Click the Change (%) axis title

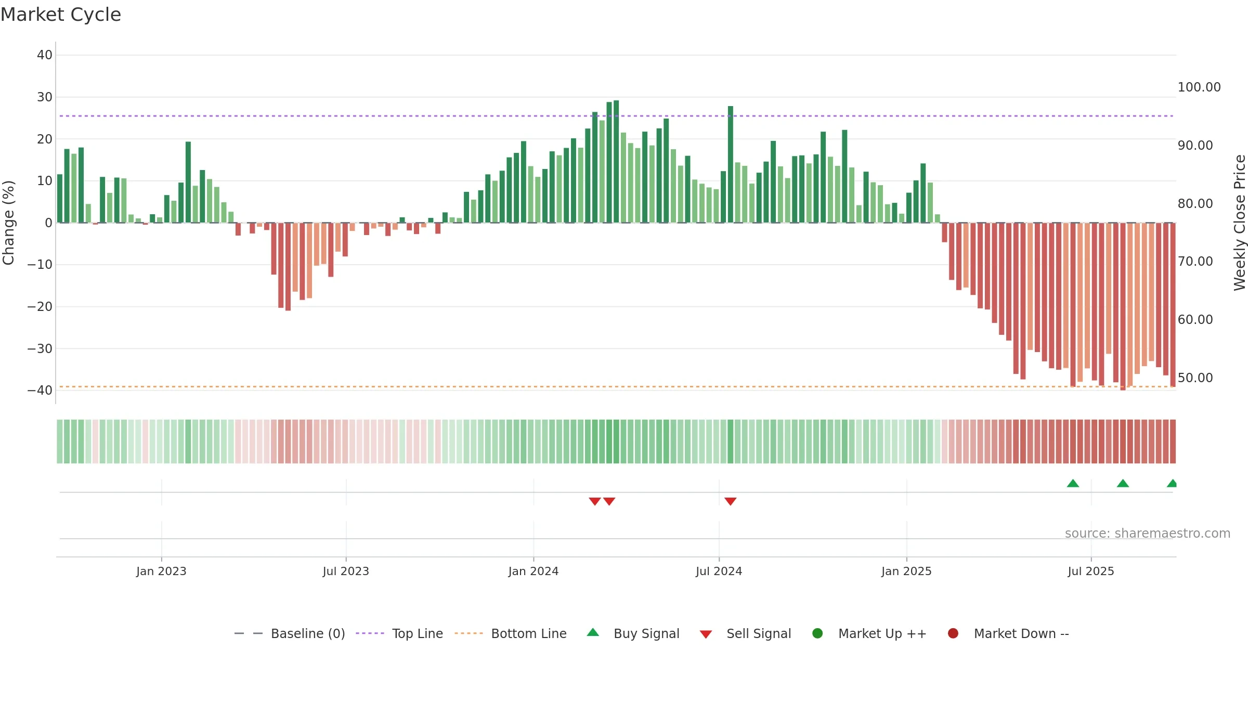(x=8, y=223)
